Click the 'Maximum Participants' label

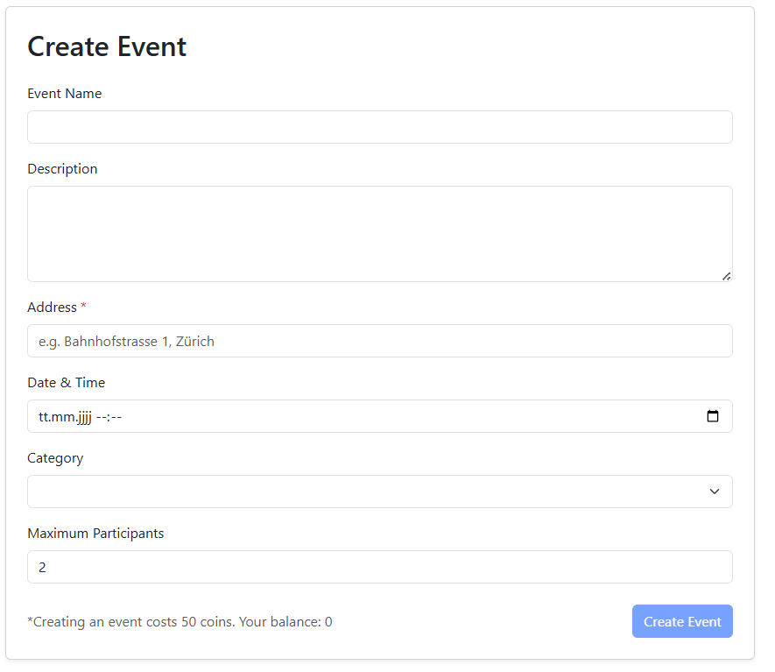pos(95,534)
